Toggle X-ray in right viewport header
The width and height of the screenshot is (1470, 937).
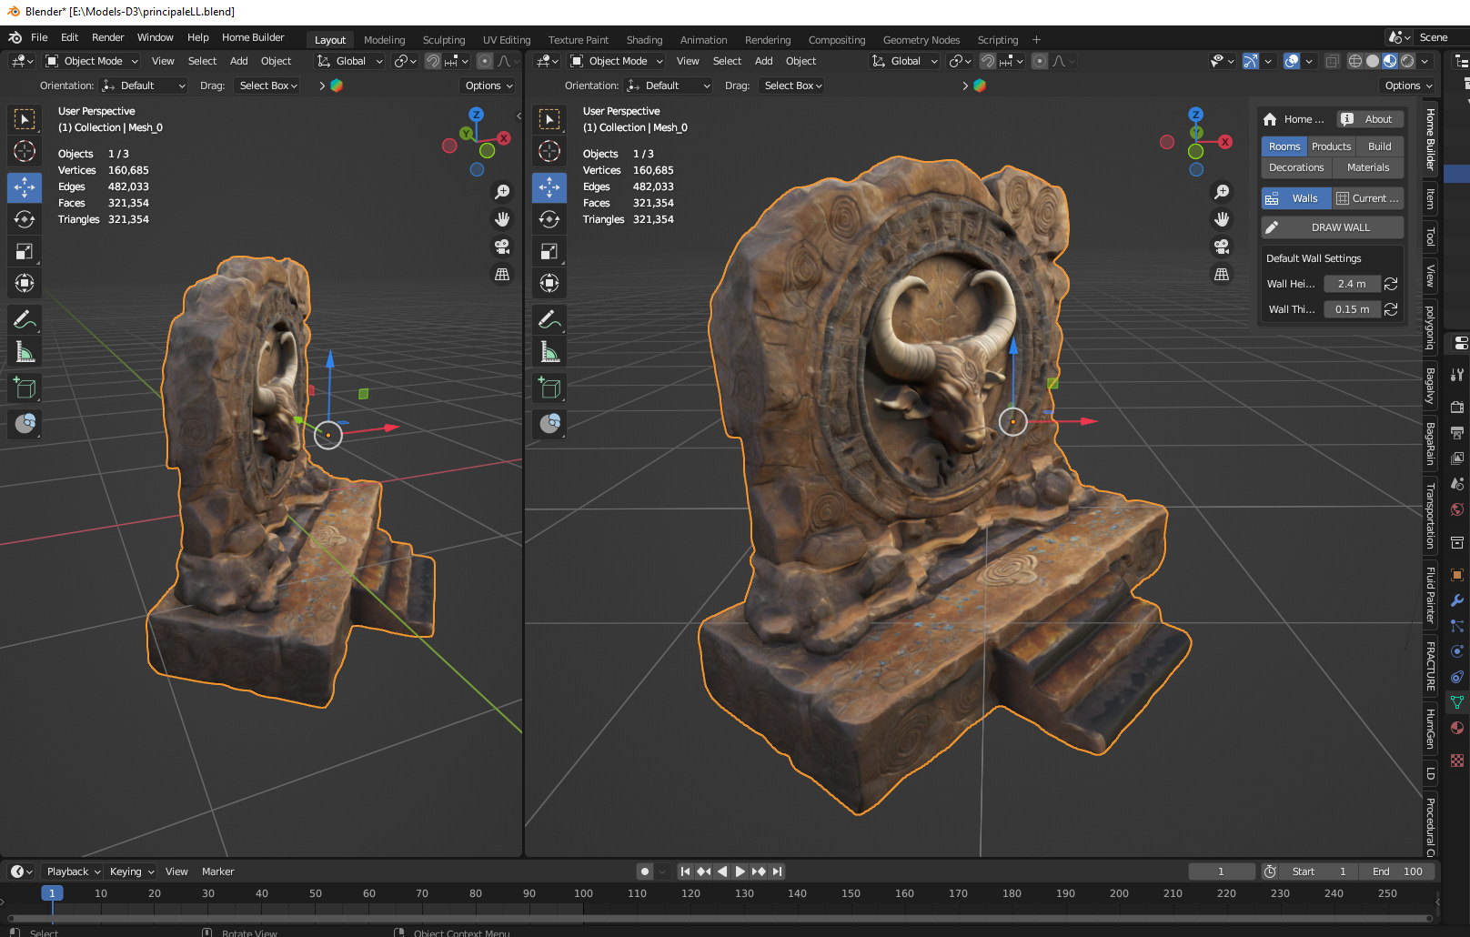(x=1332, y=61)
